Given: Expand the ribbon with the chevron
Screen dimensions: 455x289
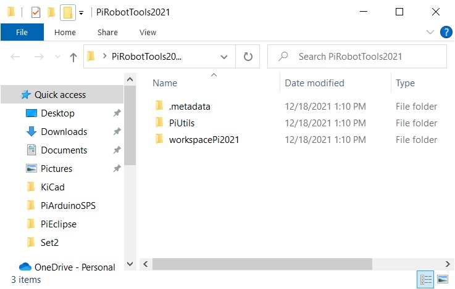Looking at the screenshot, I should tap(430, 32).
